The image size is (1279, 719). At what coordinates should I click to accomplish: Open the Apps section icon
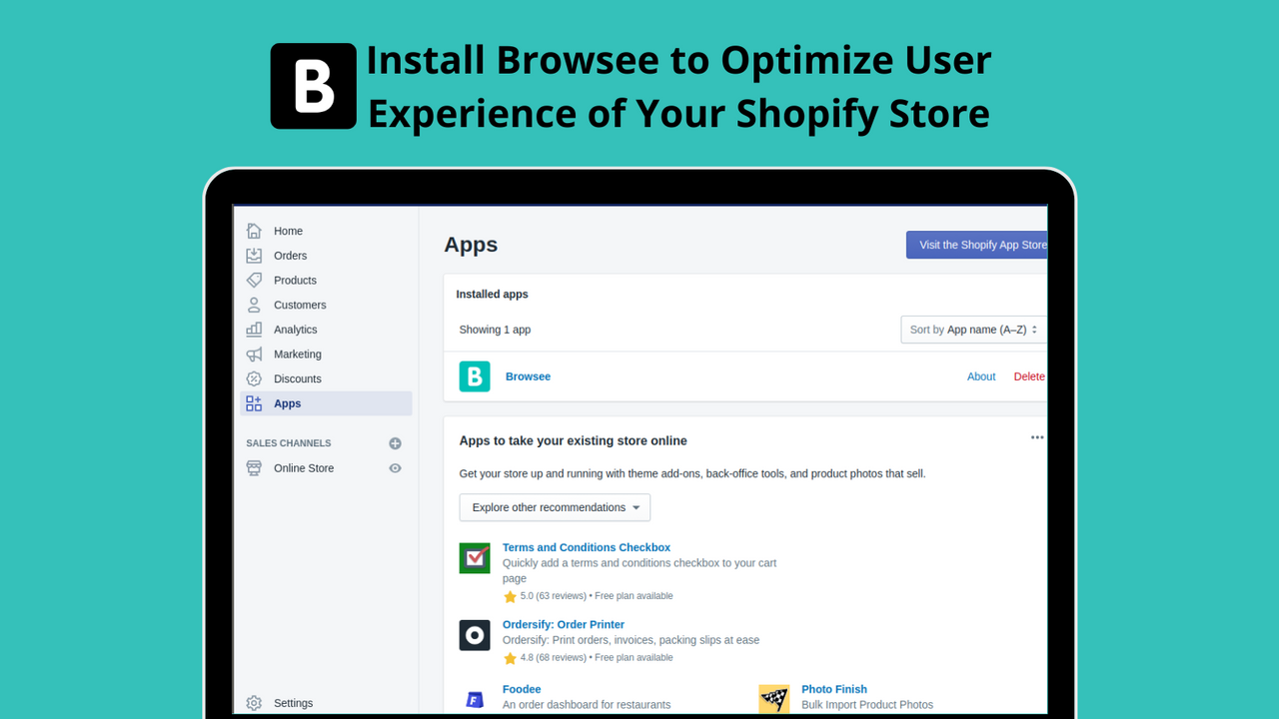pos(254,403)
